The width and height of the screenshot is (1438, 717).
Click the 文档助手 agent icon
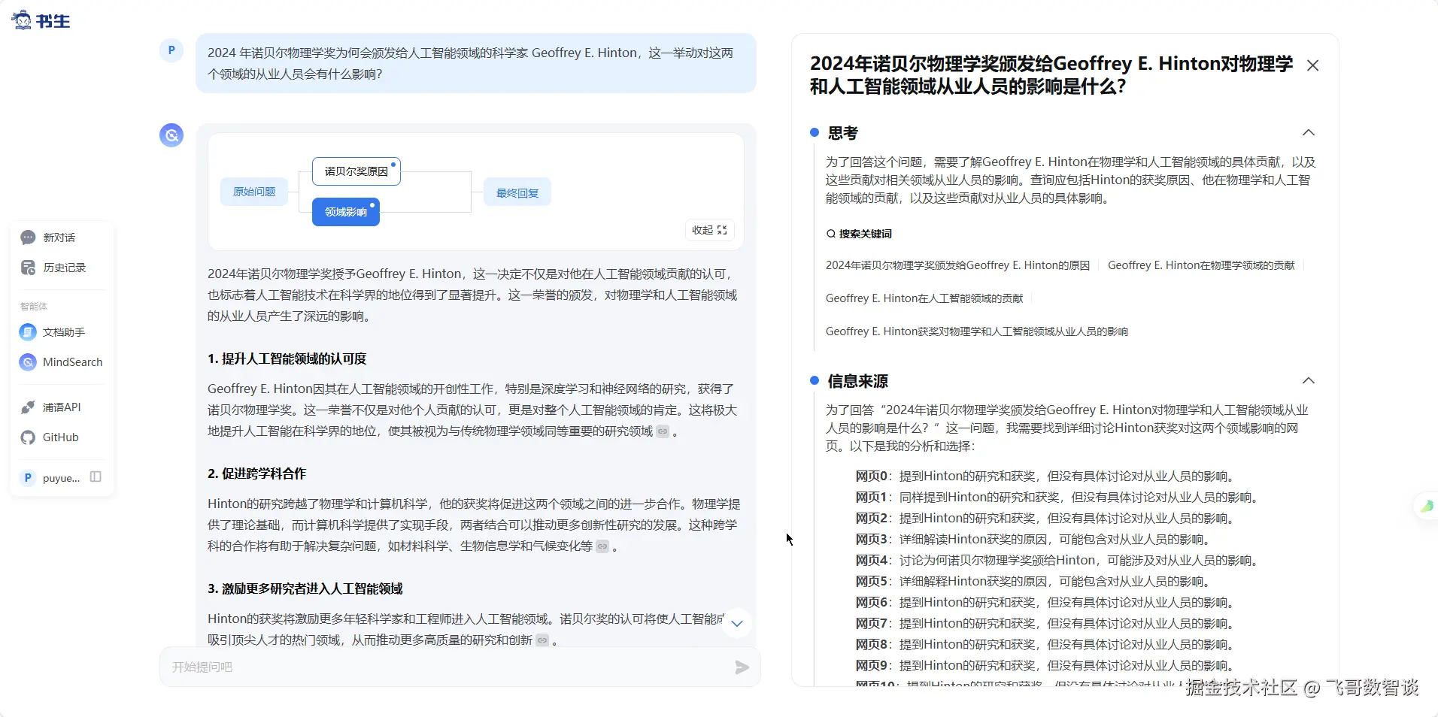click(x=28, y=332)
